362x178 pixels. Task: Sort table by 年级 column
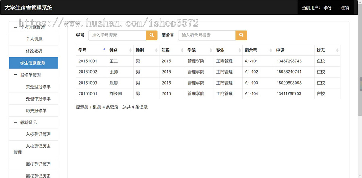(x=172, y=50)
